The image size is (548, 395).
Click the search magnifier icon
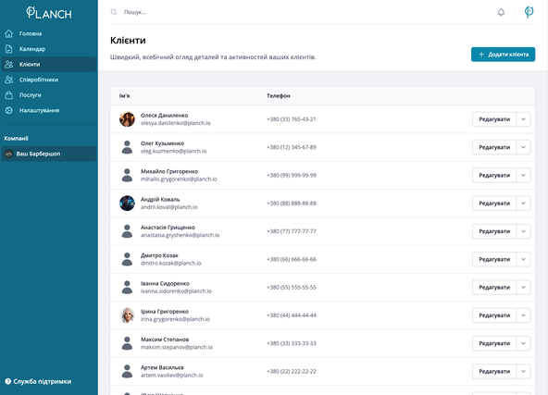114,12
